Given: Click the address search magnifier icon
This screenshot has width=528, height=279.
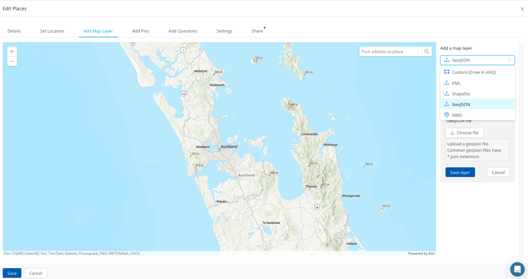Looking at the screenshot, I should [x=427, y=51].
